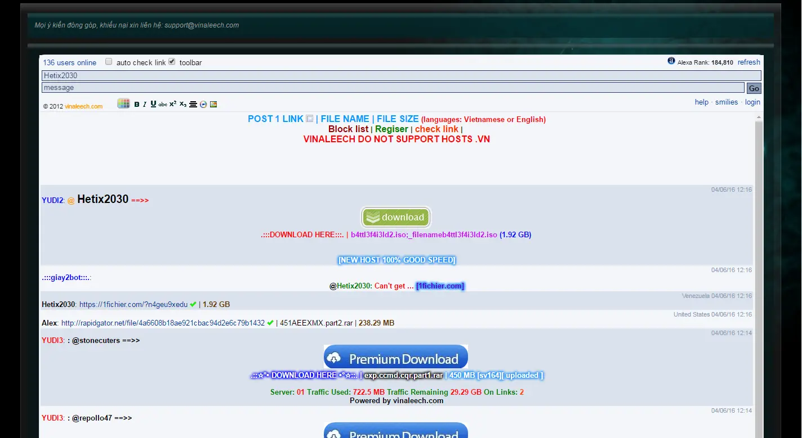The height and width of the screenshot is (438, 802).
Task: Click the YUDI2 username
Action: point(53,200)
